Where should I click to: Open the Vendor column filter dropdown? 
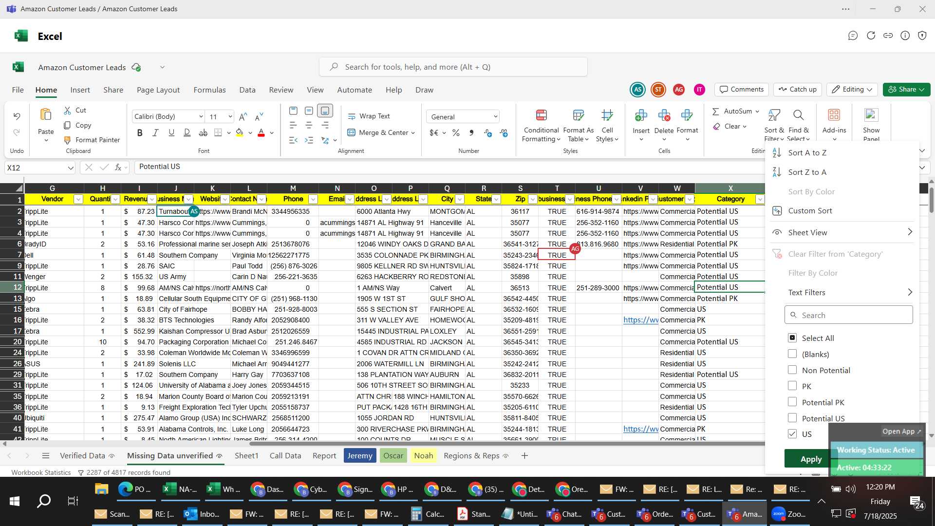pyautogui.click(x=78, y=199)
